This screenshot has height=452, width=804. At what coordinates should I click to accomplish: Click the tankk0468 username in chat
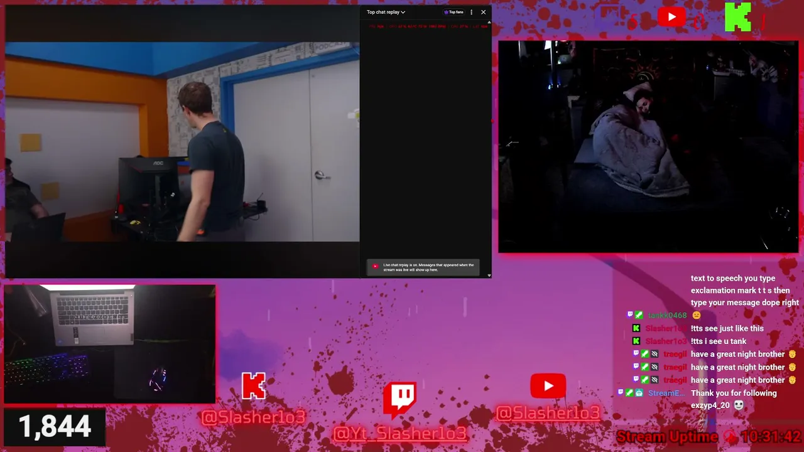coord(667,316)
